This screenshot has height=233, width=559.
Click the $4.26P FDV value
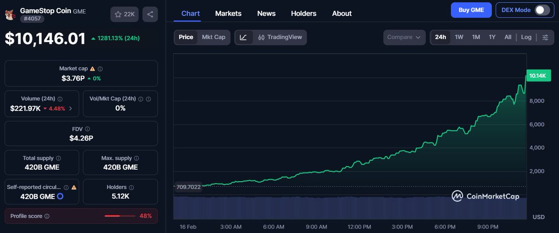81,138
